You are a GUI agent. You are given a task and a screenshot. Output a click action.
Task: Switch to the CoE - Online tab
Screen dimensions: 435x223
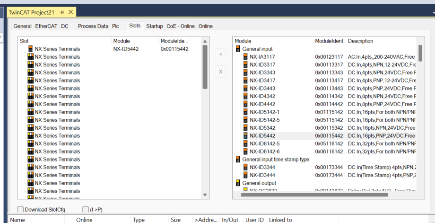(x=181, y=26)
